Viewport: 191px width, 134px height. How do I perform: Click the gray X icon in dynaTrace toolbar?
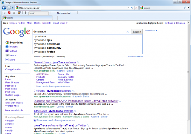click(x=5, y=13)
